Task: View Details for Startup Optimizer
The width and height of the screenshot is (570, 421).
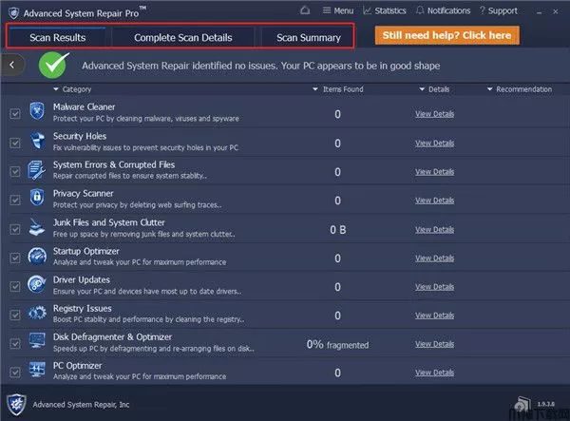Action: (x=435, y=258)
